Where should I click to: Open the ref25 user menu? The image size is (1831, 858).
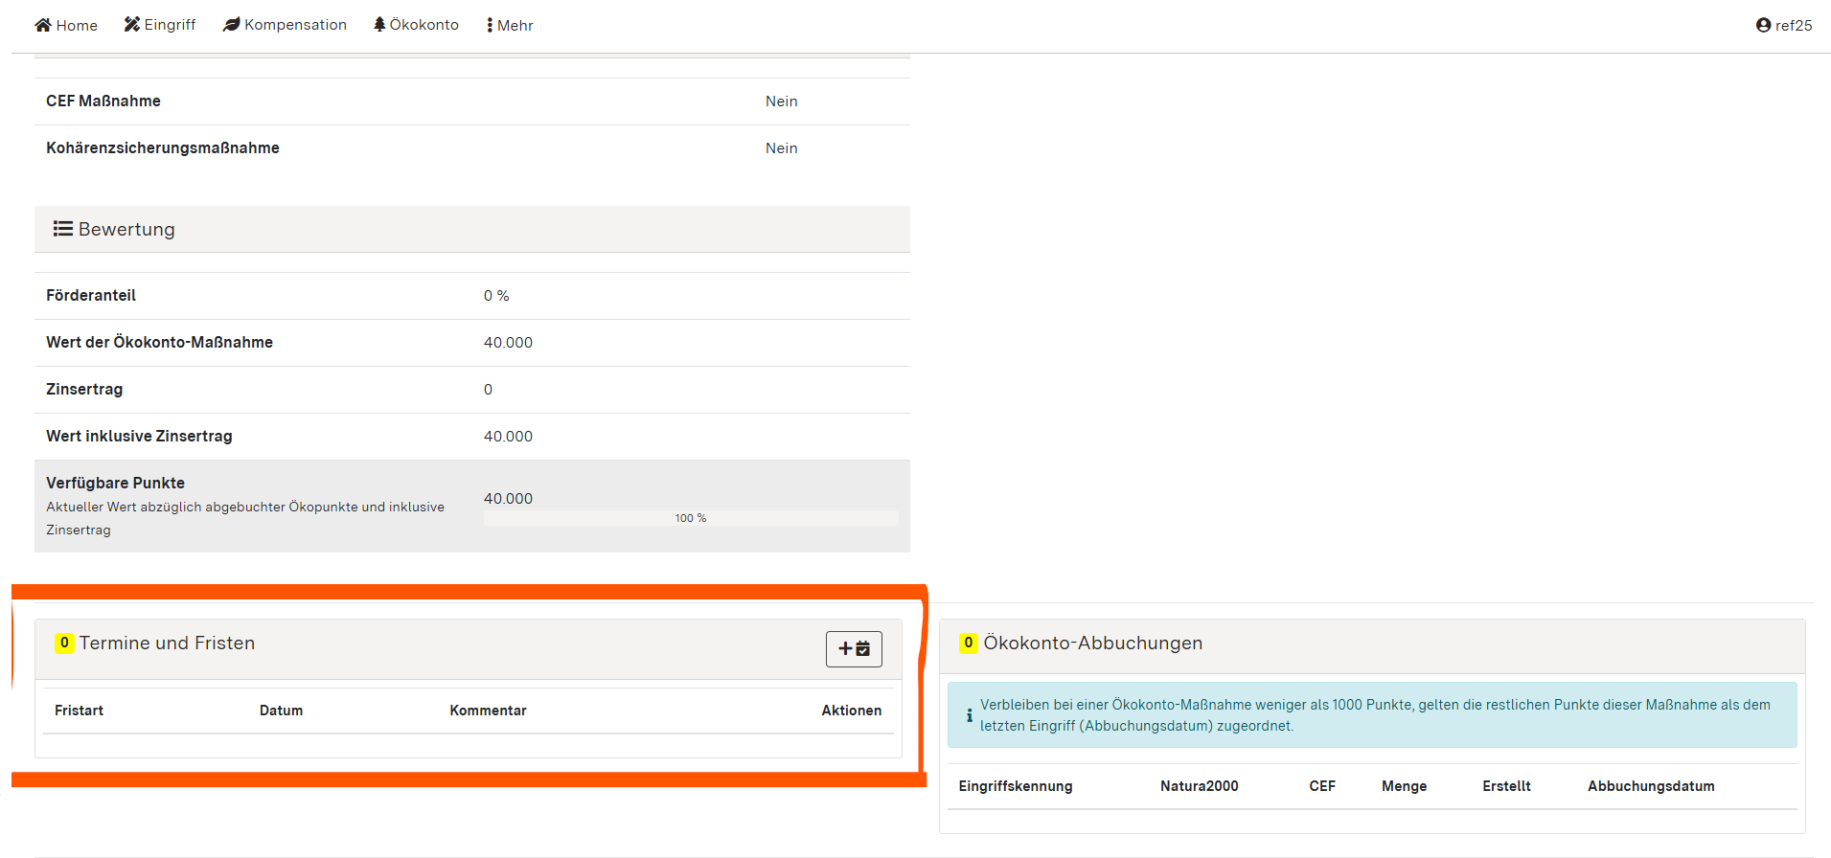coord(1784,25)
